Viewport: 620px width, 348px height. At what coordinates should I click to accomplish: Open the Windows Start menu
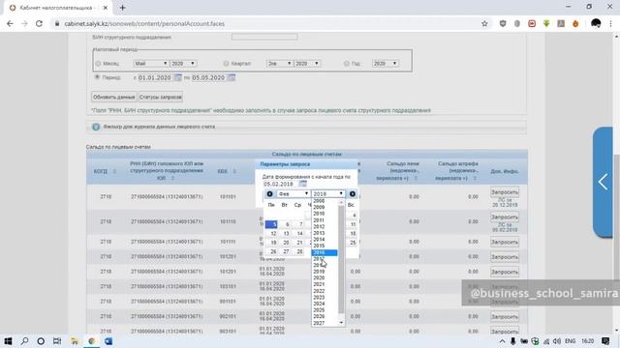(x=8, y=341)
